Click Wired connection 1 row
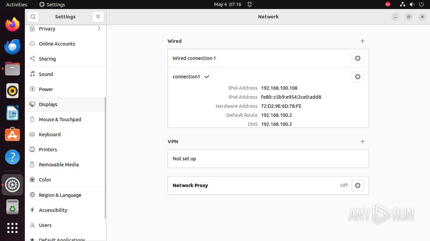 coord(268,58)
